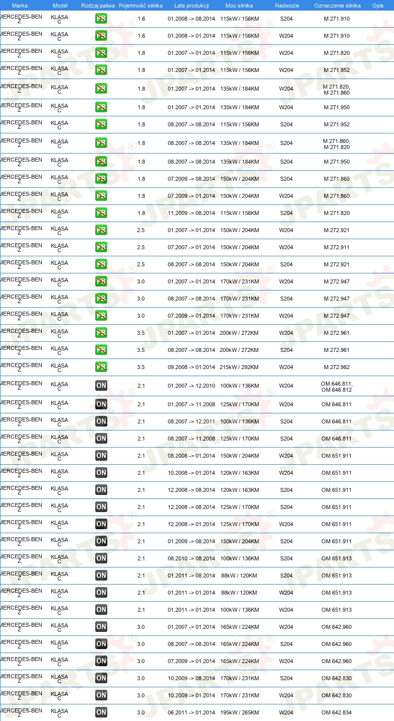Click PB icon in the M 272.911 row
394x721 pixels.
(x=101, y=247)
